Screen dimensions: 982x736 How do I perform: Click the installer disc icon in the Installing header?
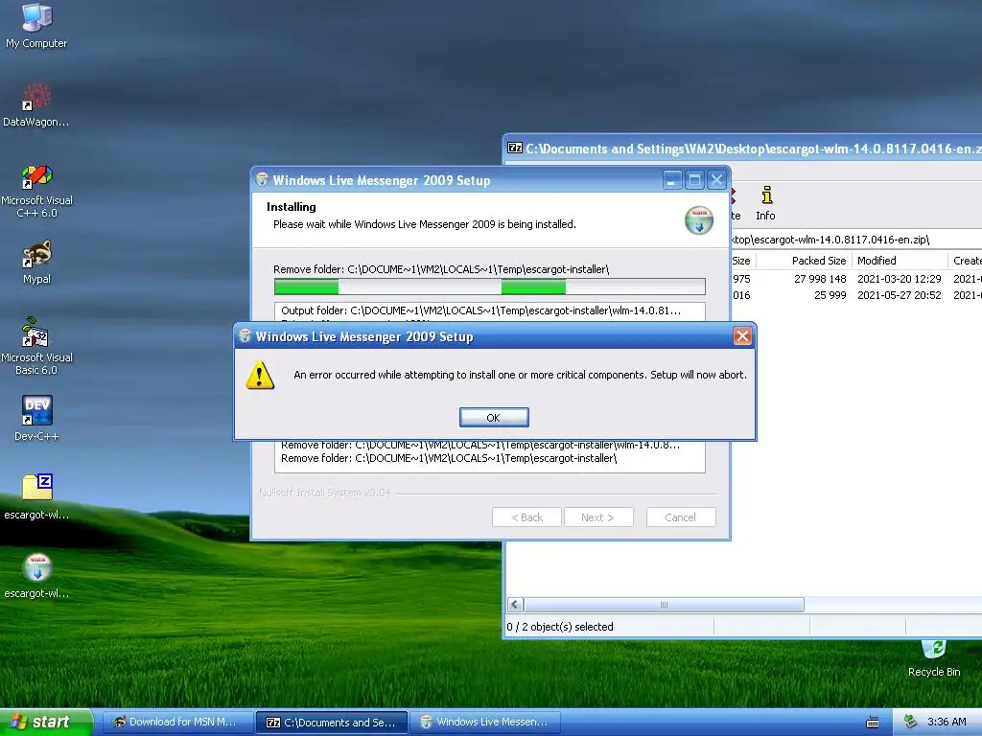click(x=699, y=220)
